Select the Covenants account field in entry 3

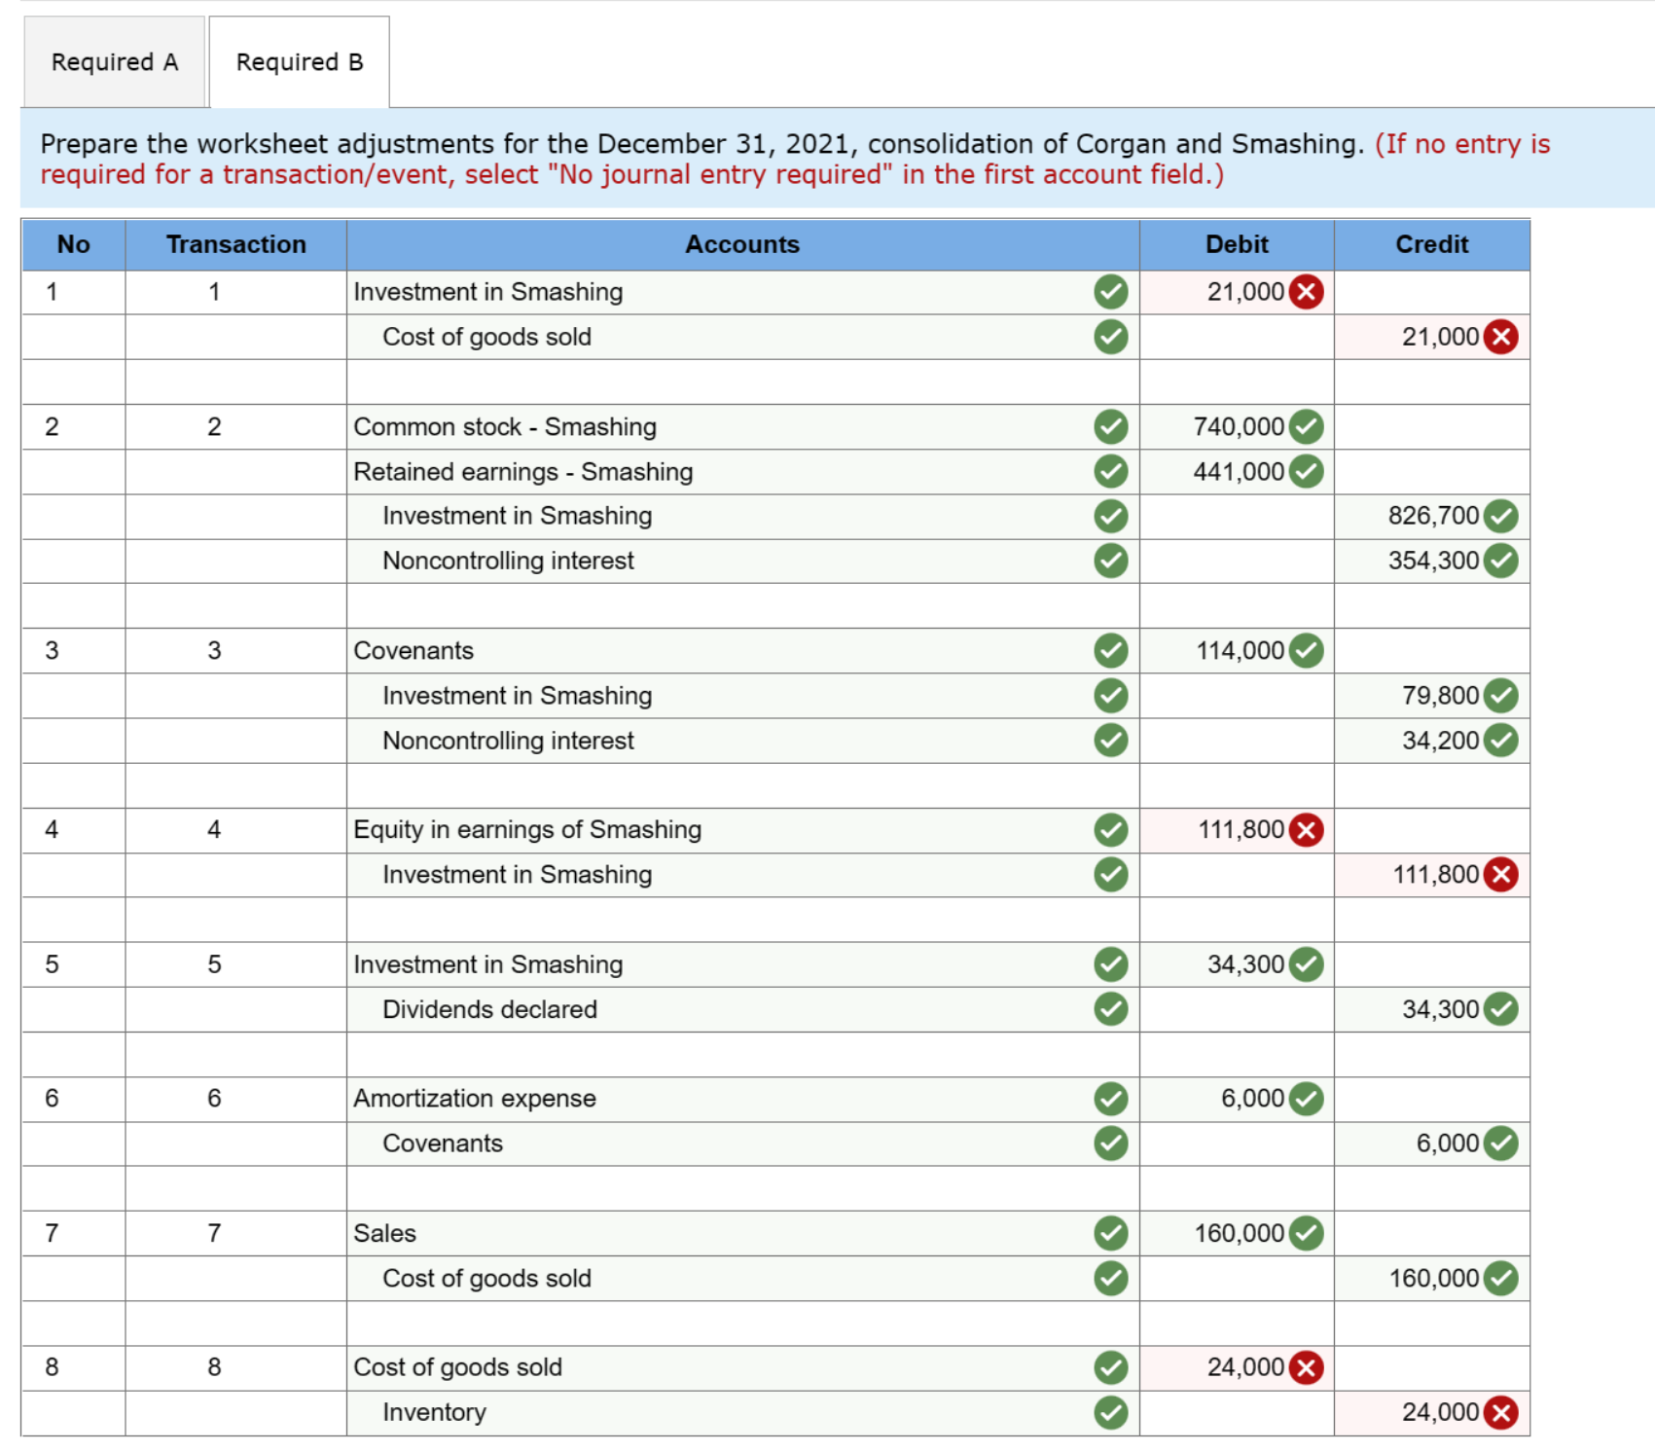point(742,650)
